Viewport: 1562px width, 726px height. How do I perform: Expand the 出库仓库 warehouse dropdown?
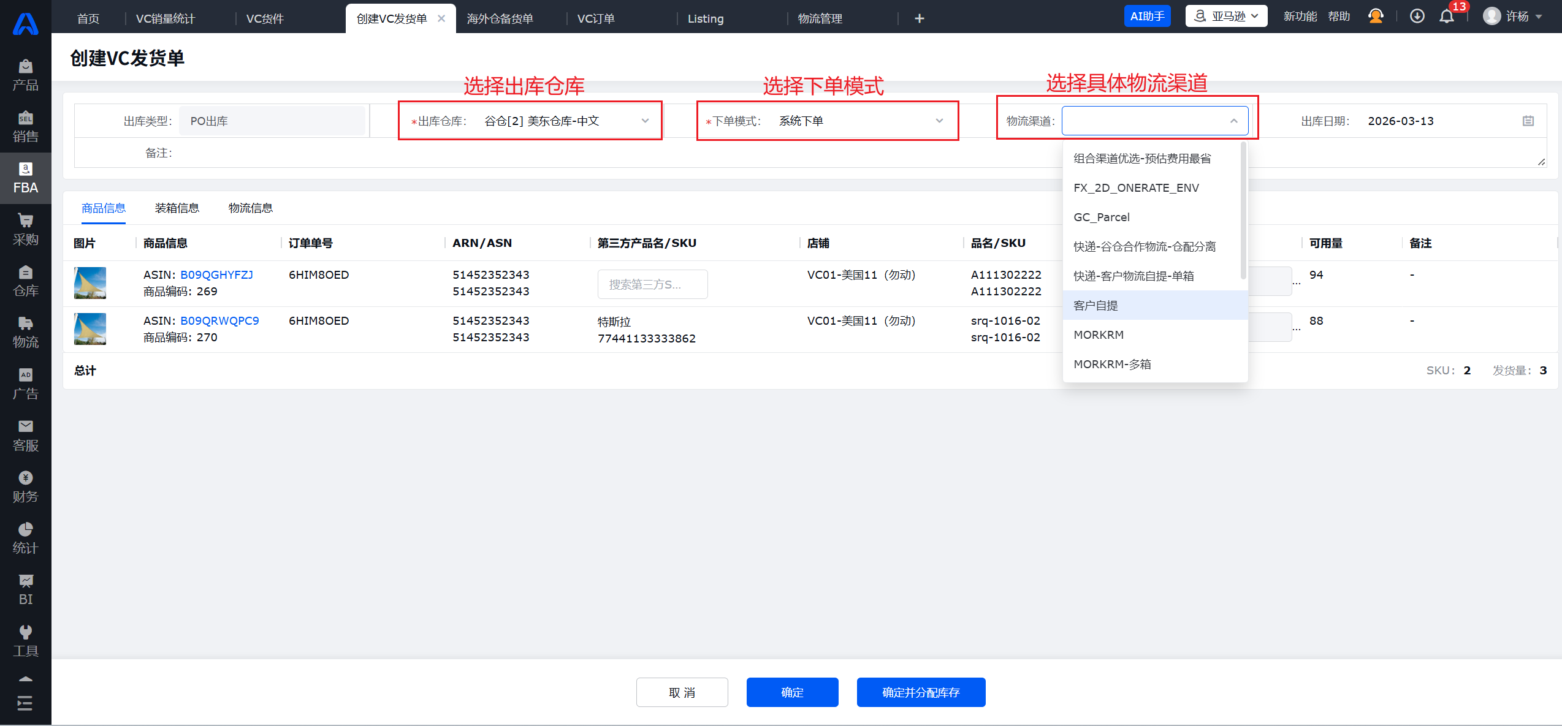pyautogui.click(x=645, y=121)
